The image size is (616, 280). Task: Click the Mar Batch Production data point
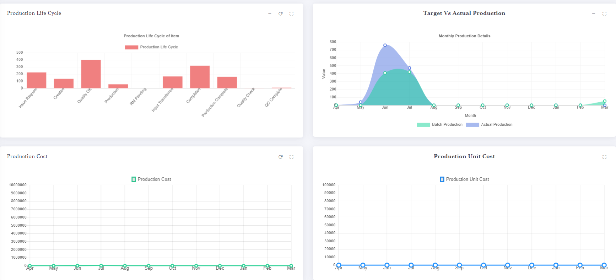pos(605,101)
